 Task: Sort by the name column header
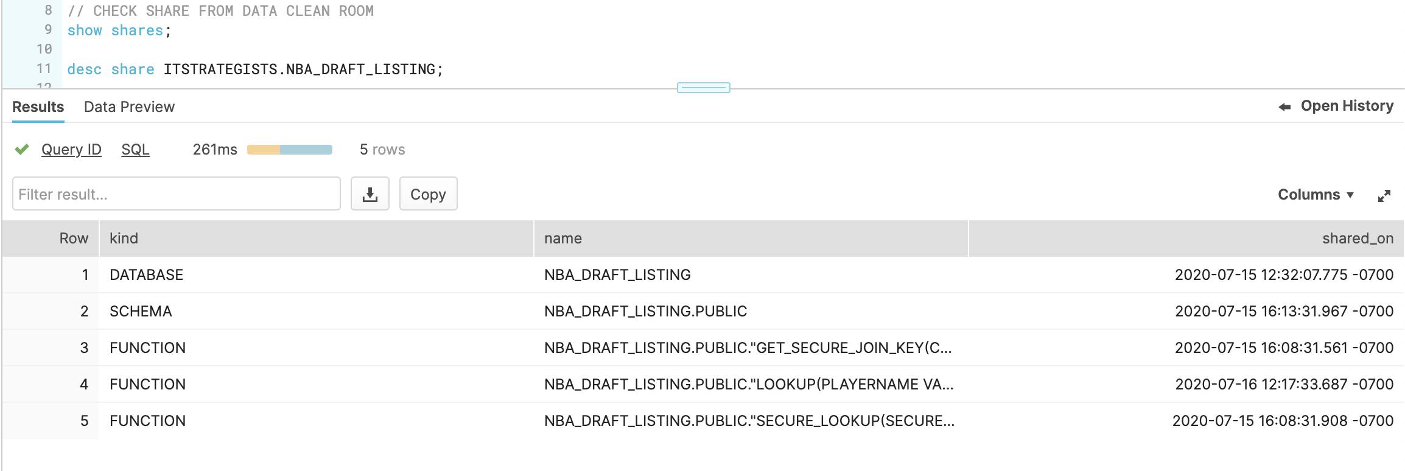tap(751, 239)
